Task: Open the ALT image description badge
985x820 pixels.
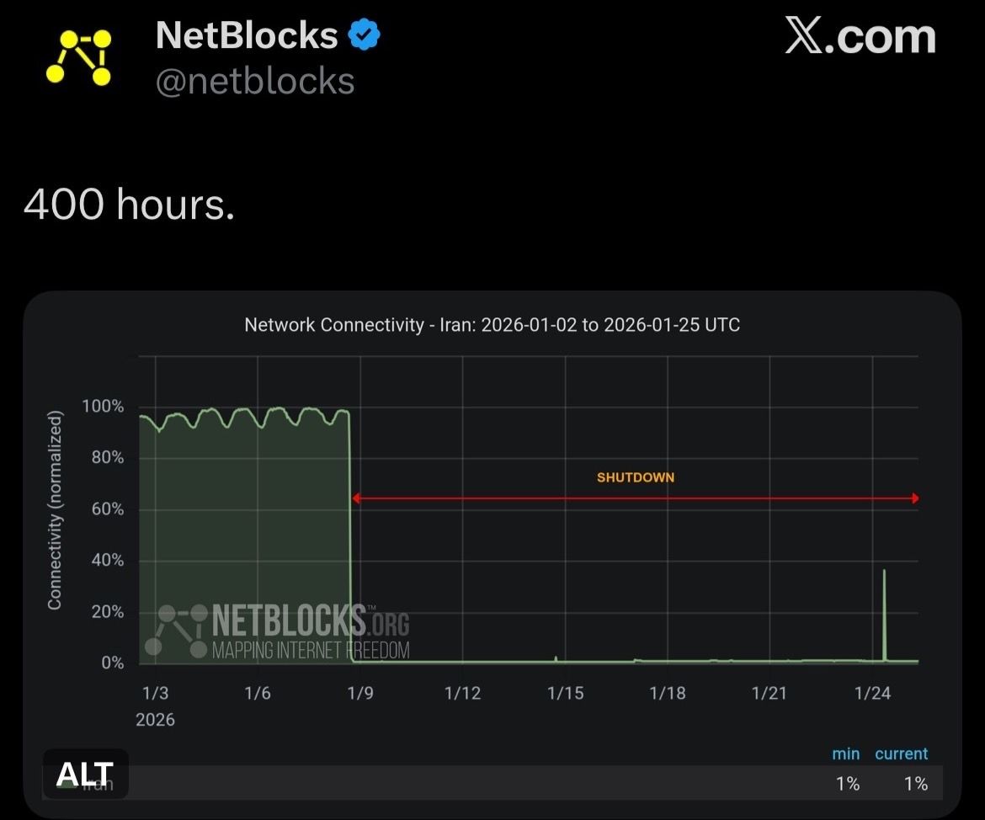Action: click(x=84, y=775)
